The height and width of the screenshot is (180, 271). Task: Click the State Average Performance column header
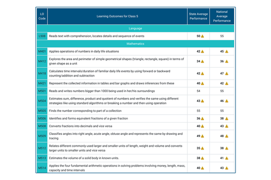[198, 16]
